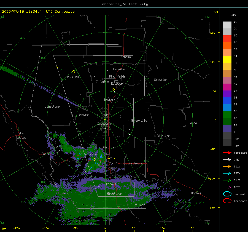Click the Airdrie map label
The height and width of the screenshot is (232, 248).
point(109,147)
